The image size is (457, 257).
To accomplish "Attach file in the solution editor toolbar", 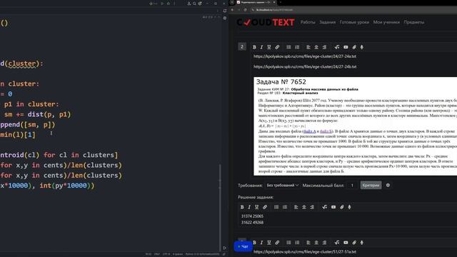I will (342, 207).
